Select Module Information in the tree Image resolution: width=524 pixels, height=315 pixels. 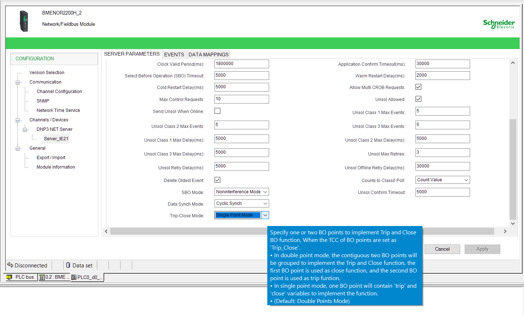56,167
